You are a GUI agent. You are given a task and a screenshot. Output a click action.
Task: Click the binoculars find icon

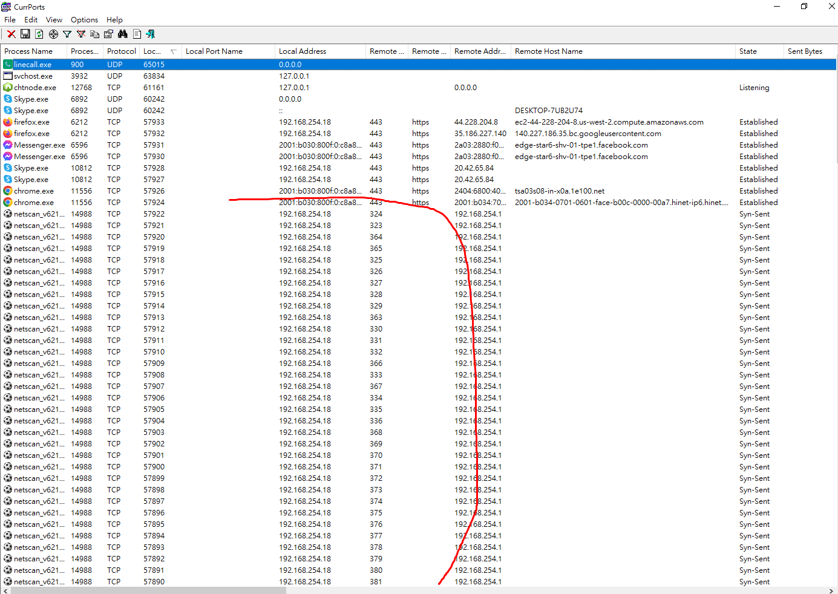[123, 34]
